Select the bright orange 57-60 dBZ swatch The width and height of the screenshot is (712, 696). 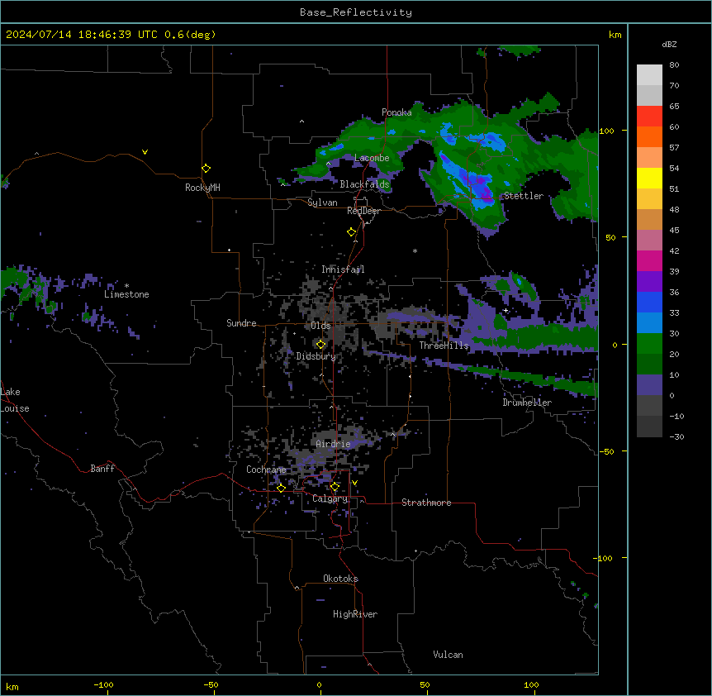[x=649, y=136]
